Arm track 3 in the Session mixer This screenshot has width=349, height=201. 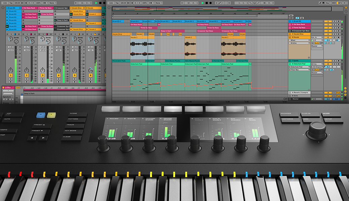[43, 82]
